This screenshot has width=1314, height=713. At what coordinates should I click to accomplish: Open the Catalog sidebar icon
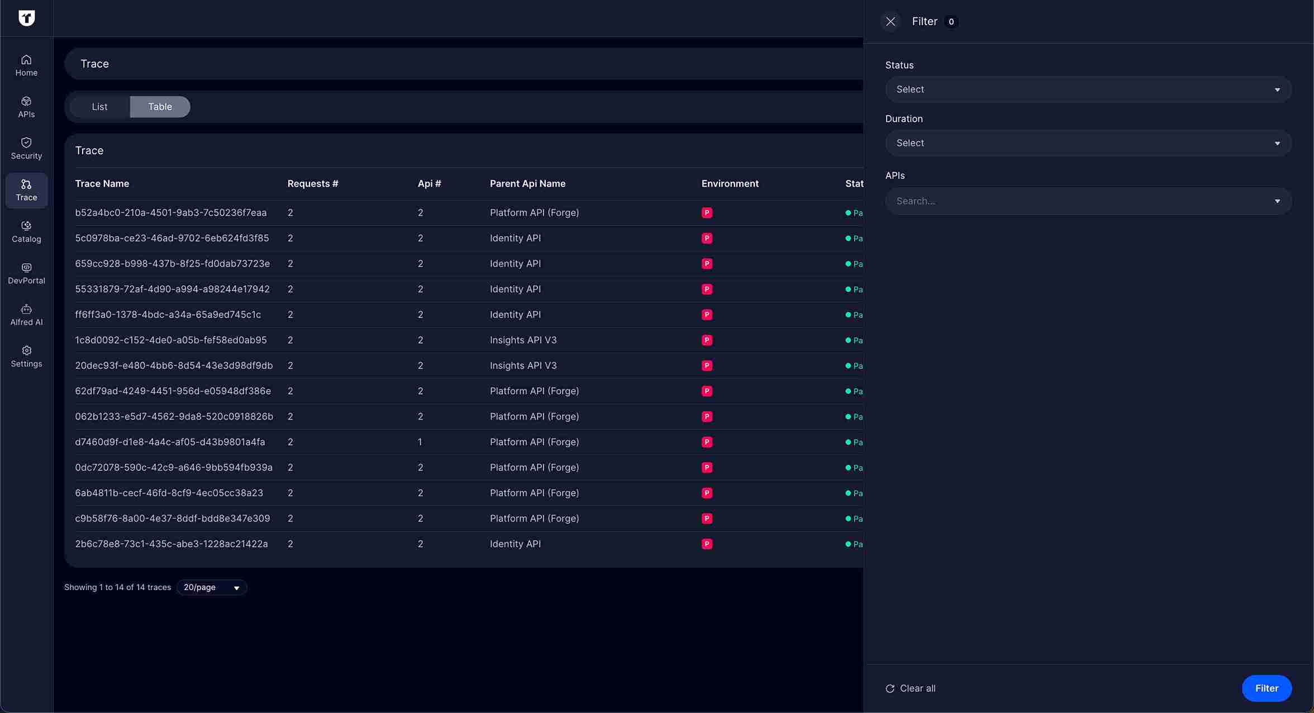[x=26, y=231]
